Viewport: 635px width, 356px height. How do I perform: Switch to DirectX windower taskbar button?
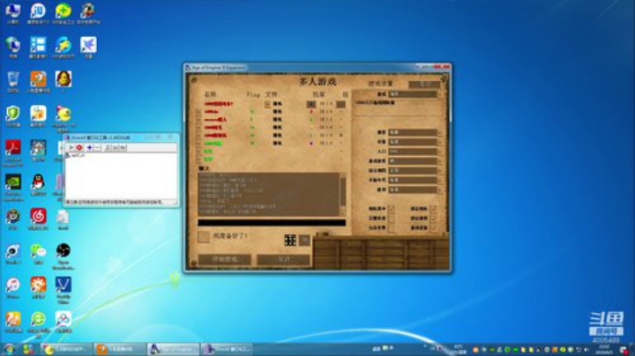click(x=228, y=349)
